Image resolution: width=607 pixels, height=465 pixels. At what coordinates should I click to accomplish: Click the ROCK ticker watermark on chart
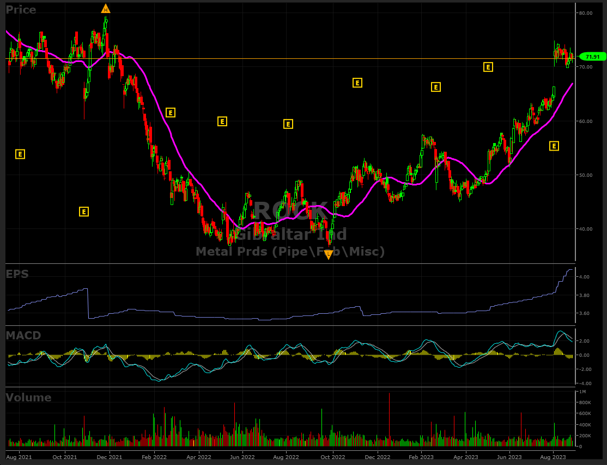click(x=292, y=211)
